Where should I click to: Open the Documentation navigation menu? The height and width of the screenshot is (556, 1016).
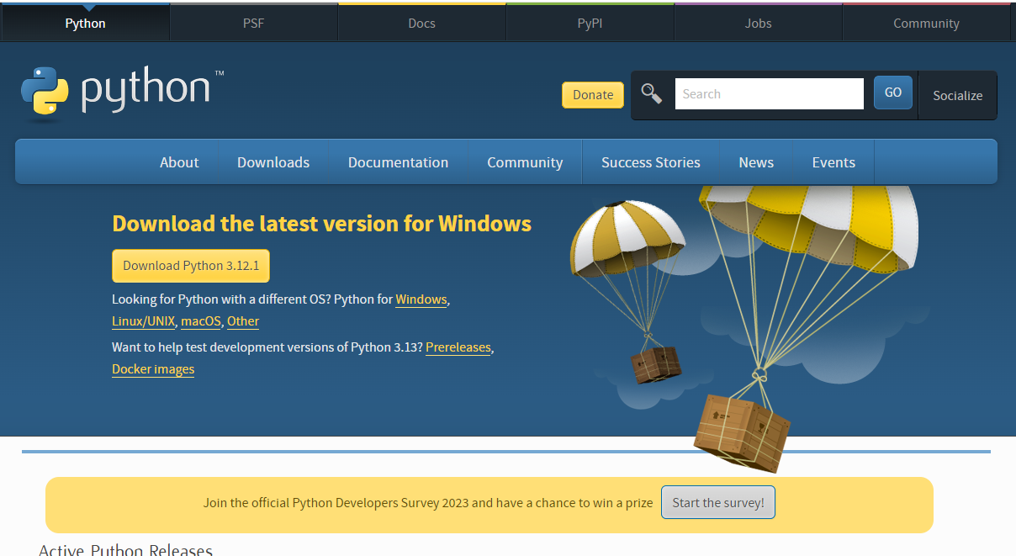[x=398, y=162]
